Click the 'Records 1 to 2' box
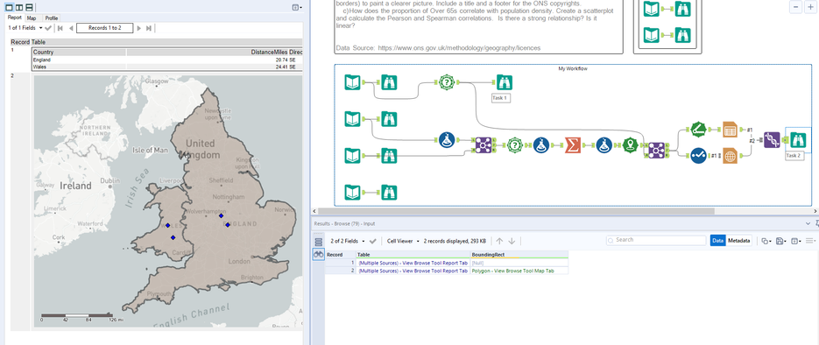 pos(104,28)
